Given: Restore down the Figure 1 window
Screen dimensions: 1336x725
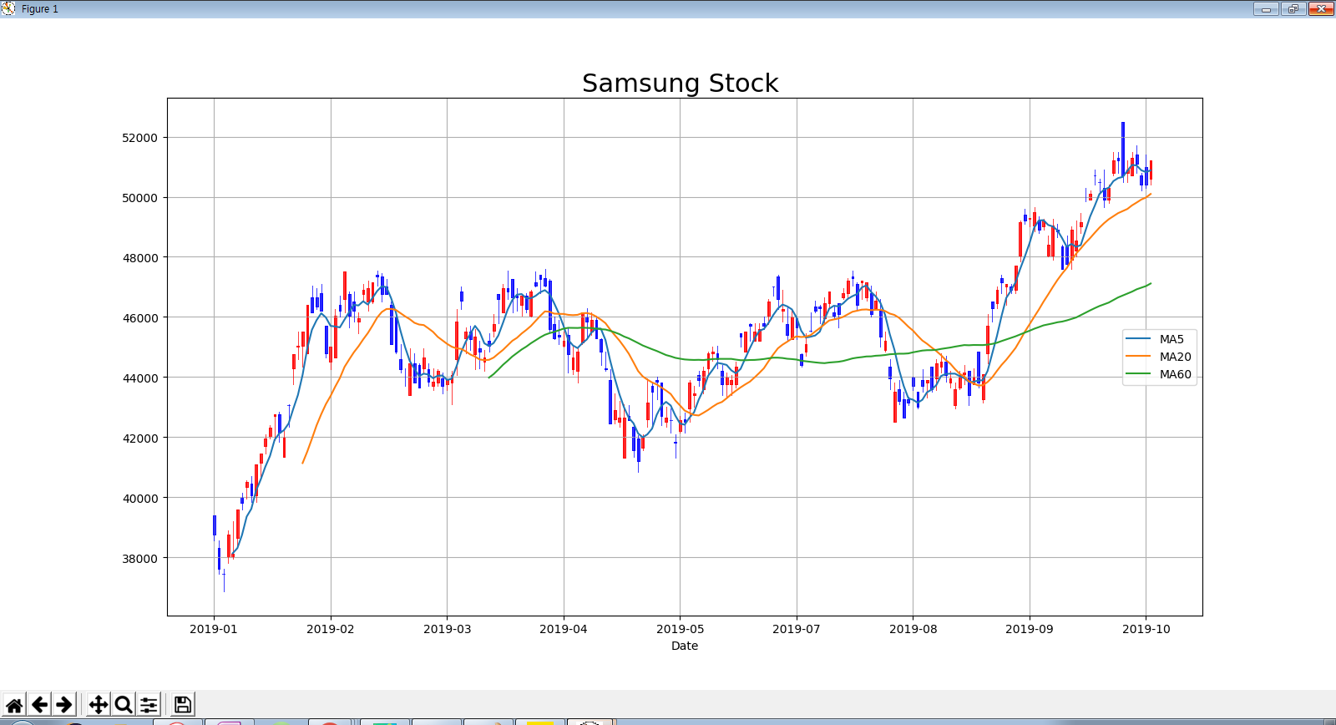Looking at the screenshot, I should coord(1293,8).
